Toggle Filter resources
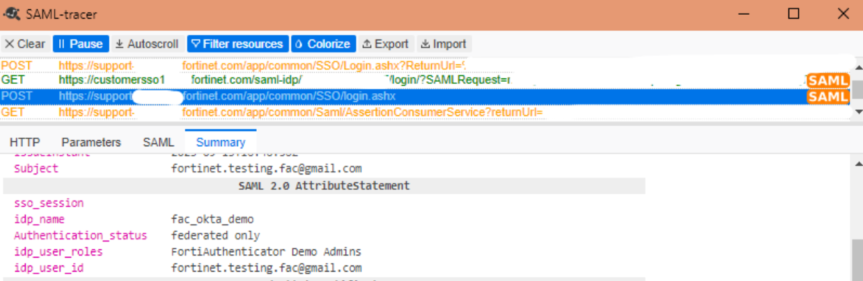 click(x=238, y=44)
